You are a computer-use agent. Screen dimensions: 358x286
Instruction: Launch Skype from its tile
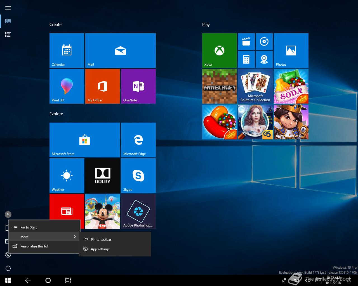(x=138, y=176)
